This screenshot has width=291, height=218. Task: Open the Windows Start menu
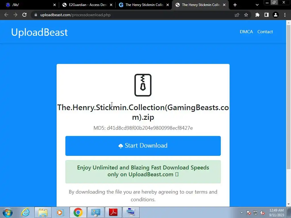tap(8, 212)
